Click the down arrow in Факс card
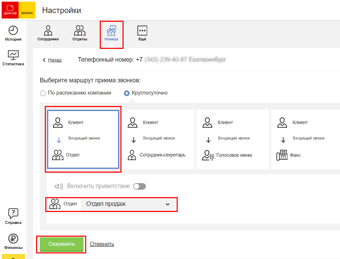 pyautogui.click(x=283, y=140)
